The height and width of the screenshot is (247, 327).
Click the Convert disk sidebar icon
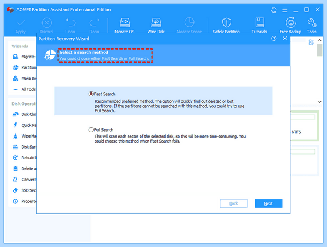tap(15, 180)
